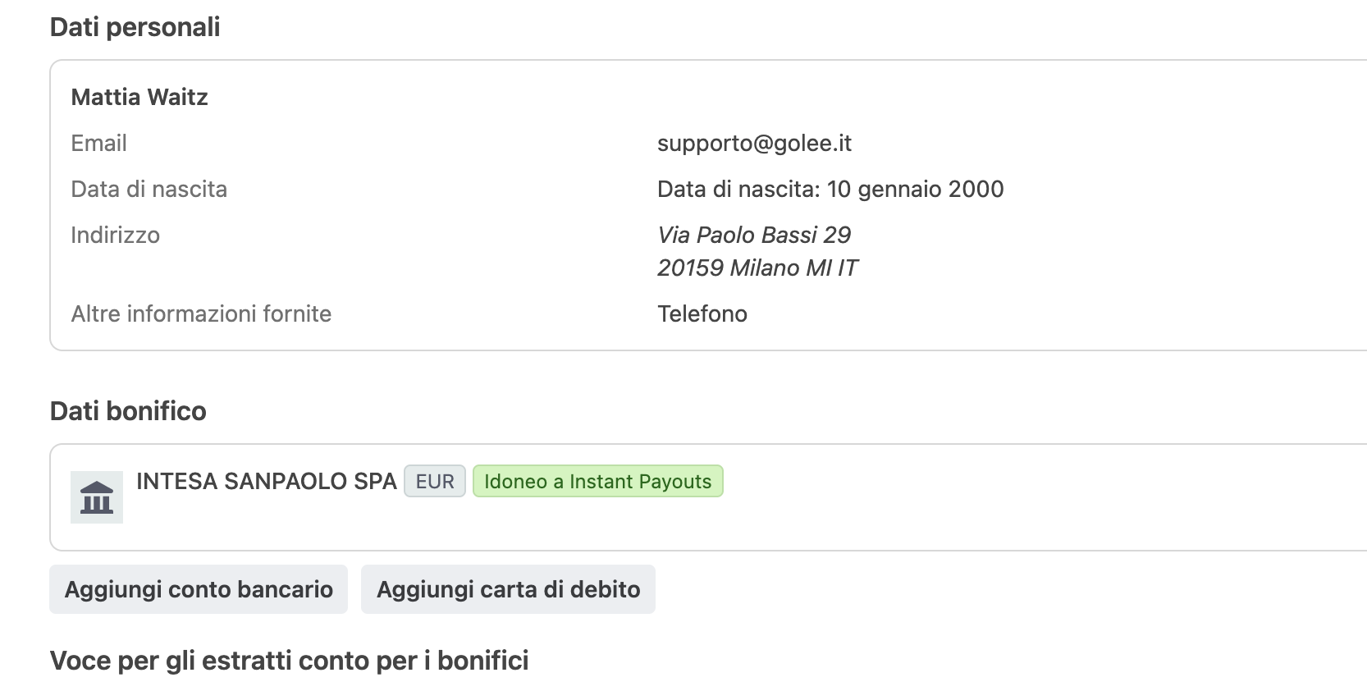Click the Voce per gli estratti conto heading
Image resolution: width=1367 pixels, height=691 pixels.
click(x=289, y=661)
